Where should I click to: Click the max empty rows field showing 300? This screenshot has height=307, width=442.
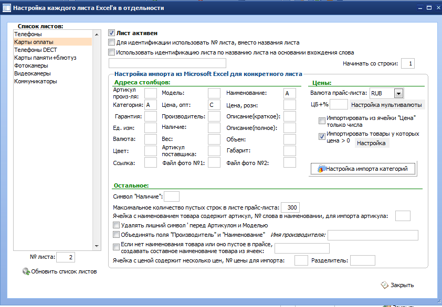(x=290, y=207)
